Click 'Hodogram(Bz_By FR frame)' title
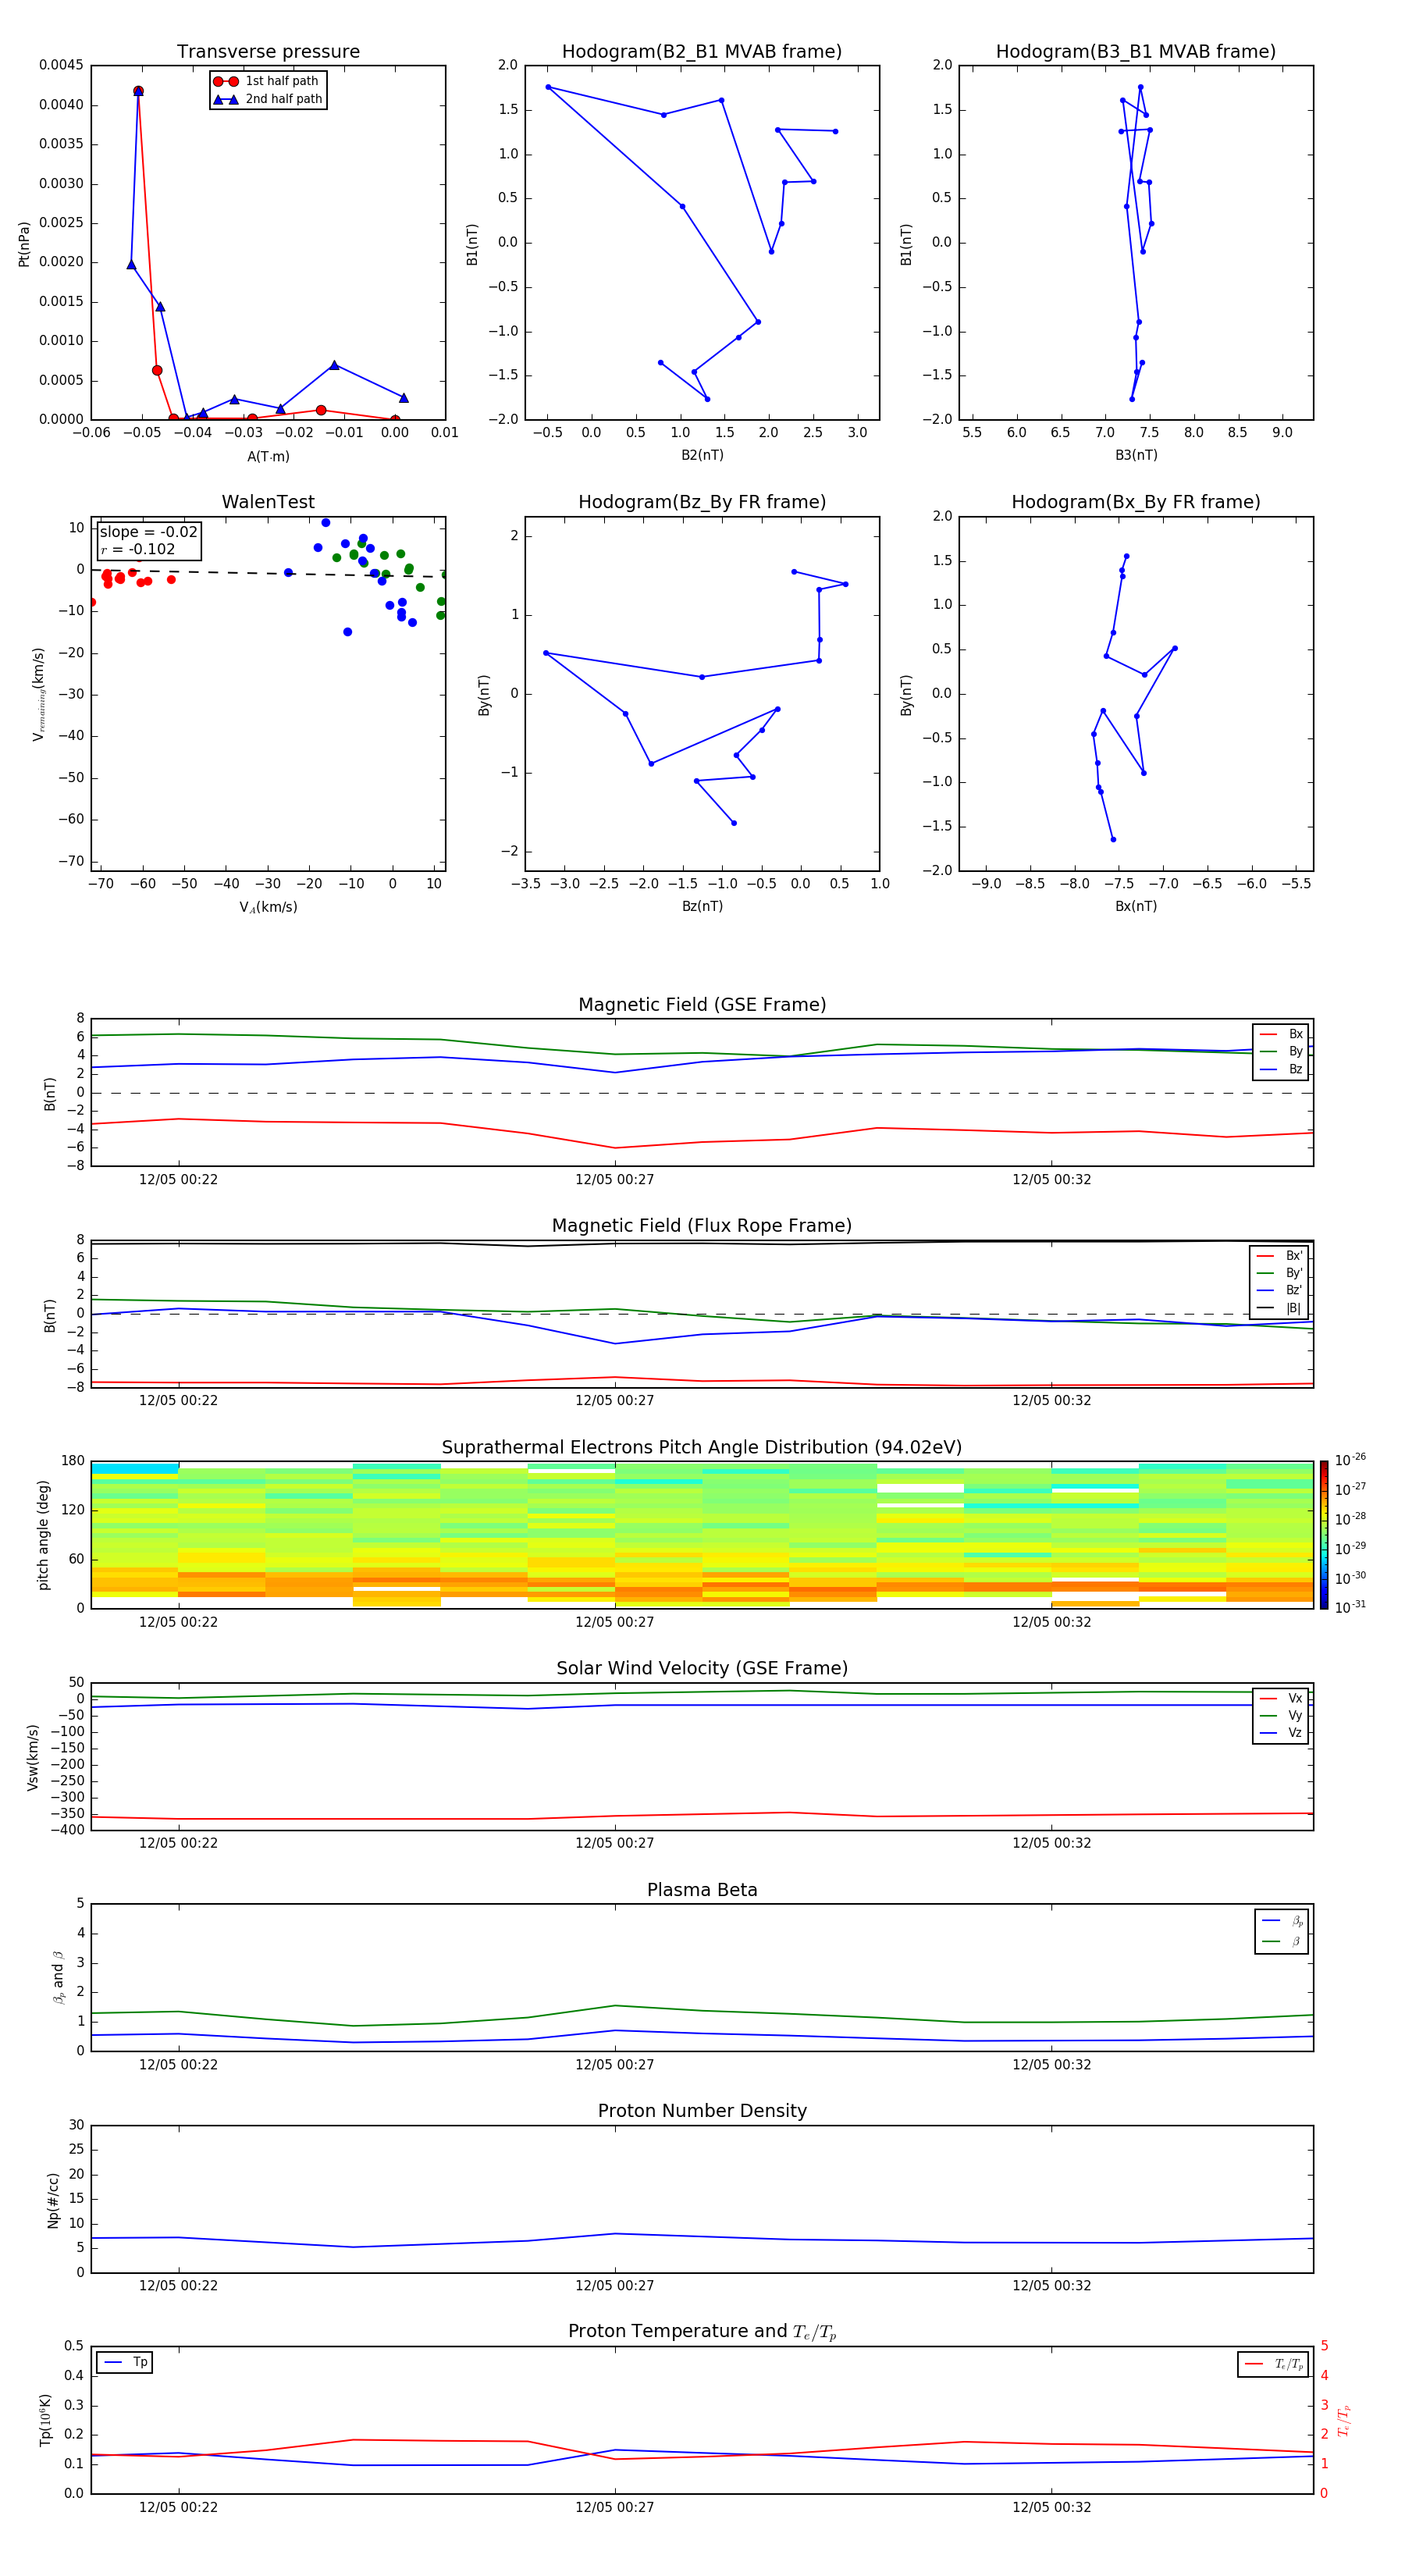The image size is (1405, 2576). click(x=702, y=502)
